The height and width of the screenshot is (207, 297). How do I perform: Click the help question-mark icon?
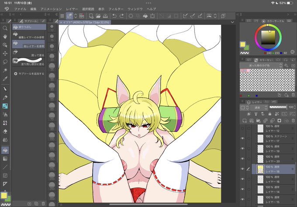click(x=223, y=16)
